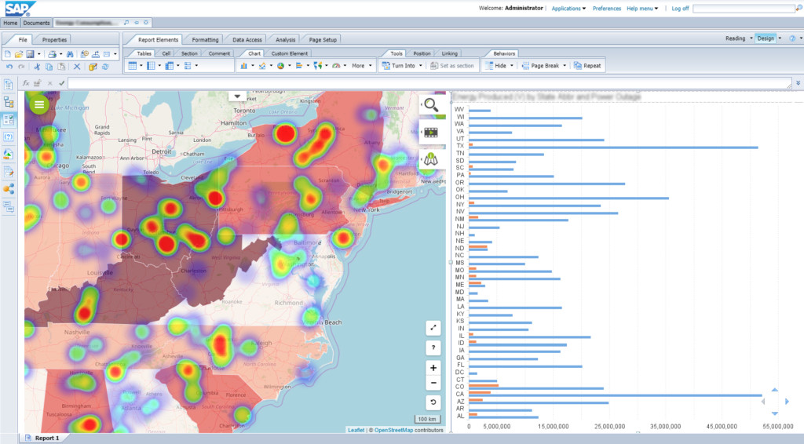Open the Page Setup tab
The width and height of the screenshot is (804, 444).
(323, 39)
